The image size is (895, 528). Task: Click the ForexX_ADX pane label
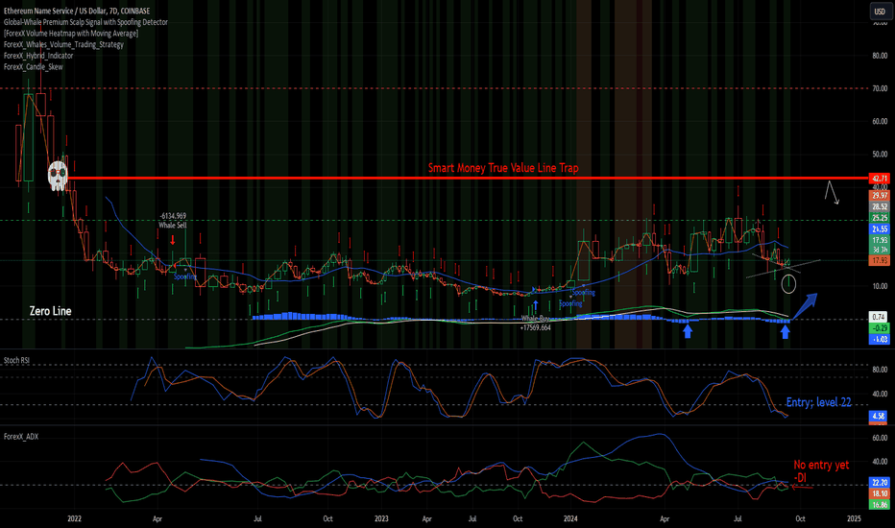pos(21,436)
